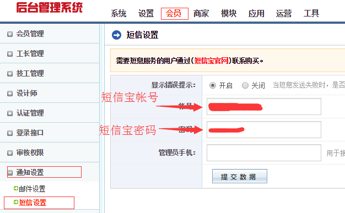Click the plus icon beside 审核权限

point(10,153)
